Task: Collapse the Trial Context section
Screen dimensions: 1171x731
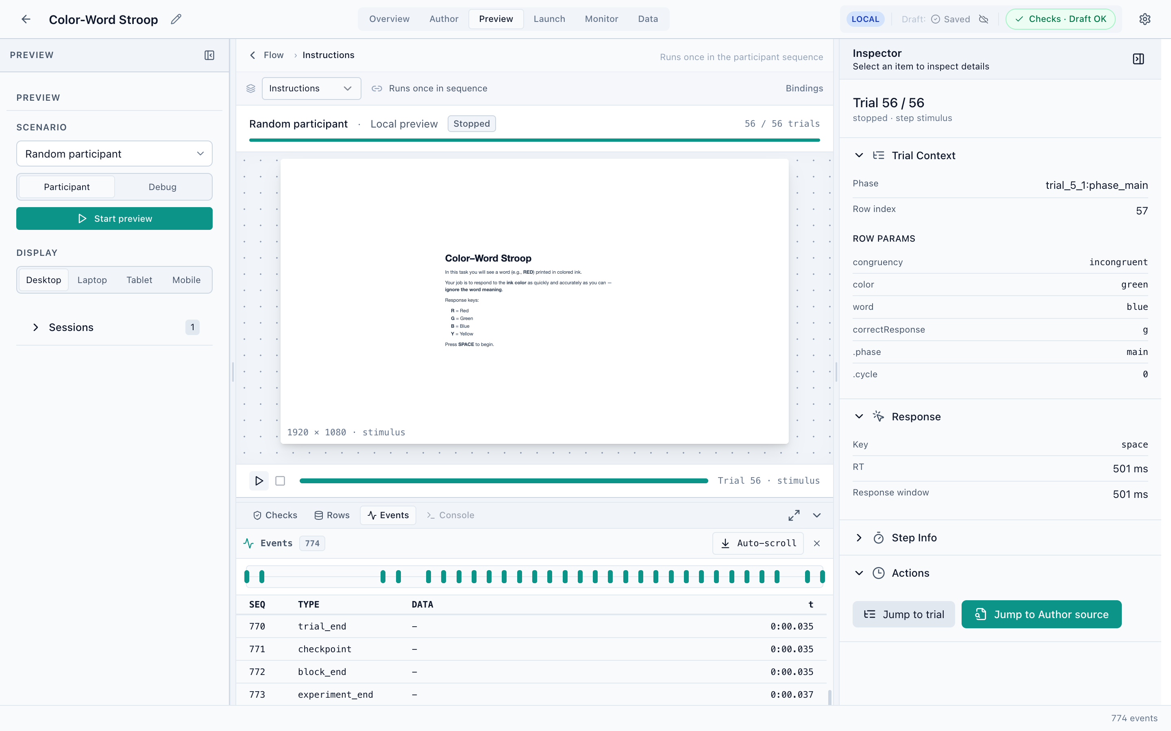Action: (x=859, y=155)
